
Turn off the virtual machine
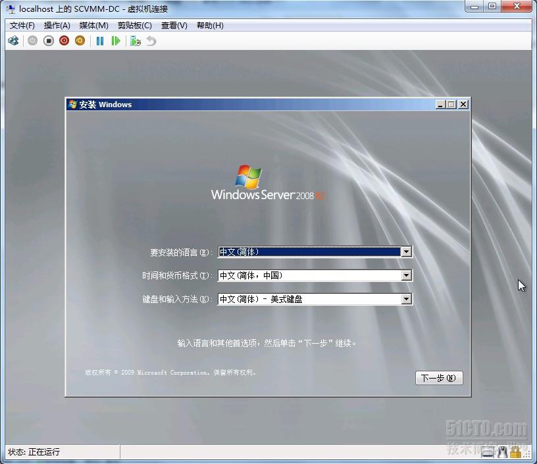click(48, 41)
